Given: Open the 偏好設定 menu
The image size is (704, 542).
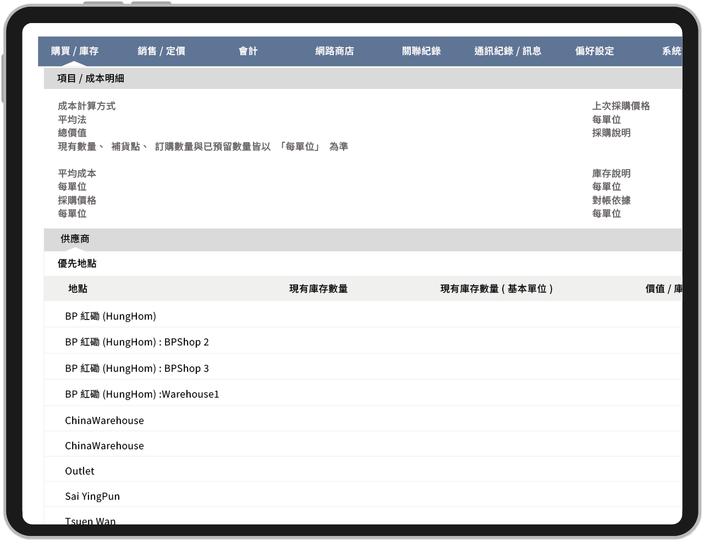Looking at the screenshot, I should click(x=593, y=51).
